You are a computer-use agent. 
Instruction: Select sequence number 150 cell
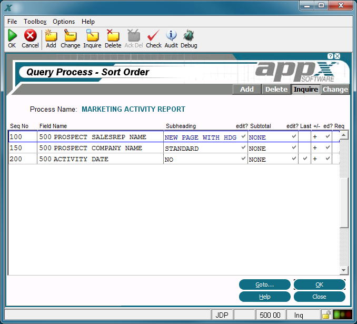point(23,148)
